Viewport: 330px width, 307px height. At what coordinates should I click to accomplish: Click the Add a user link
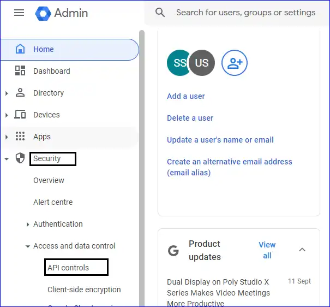tap(186, 96)
